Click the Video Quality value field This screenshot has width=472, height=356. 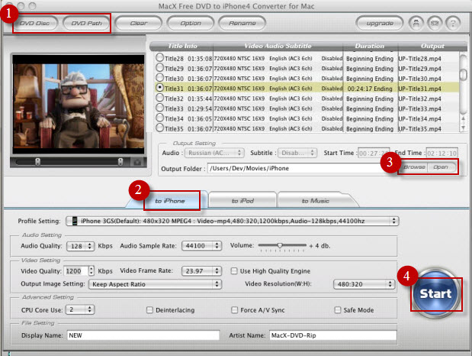point(76,271)
